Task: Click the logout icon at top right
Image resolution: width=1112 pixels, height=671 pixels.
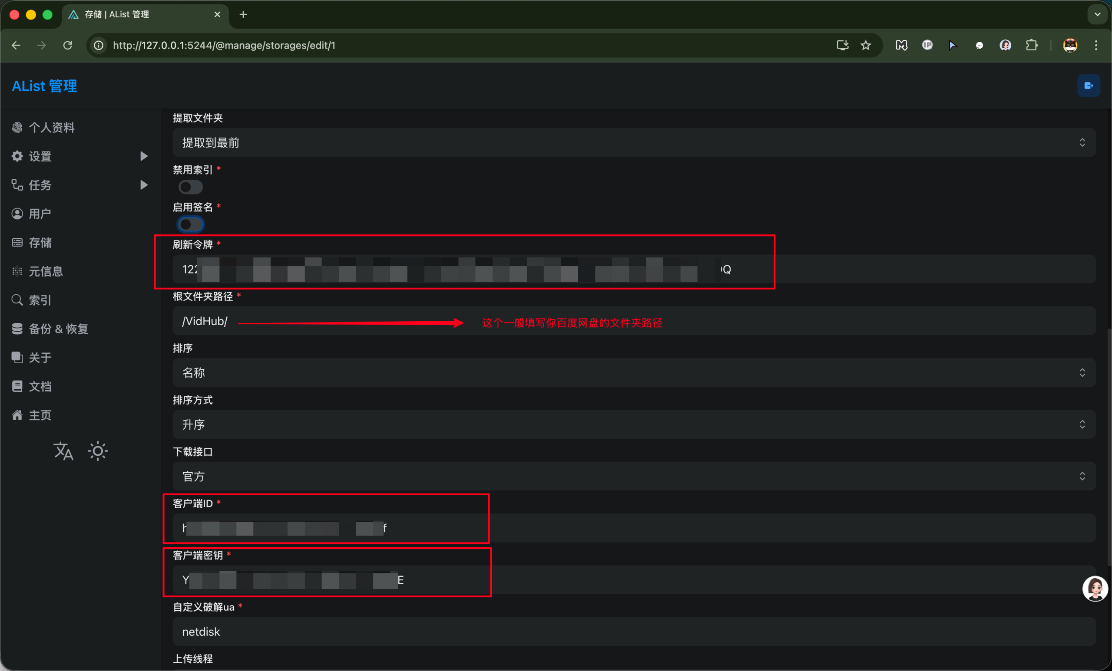Action: click(1089, 86)
